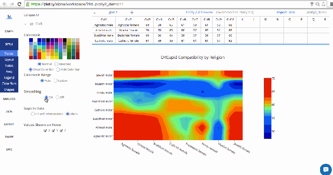This screenshot has height=175, width=333.
Task: Open the STYLE sidebar section
Action: pyautogui.click(x=9, y=44)
